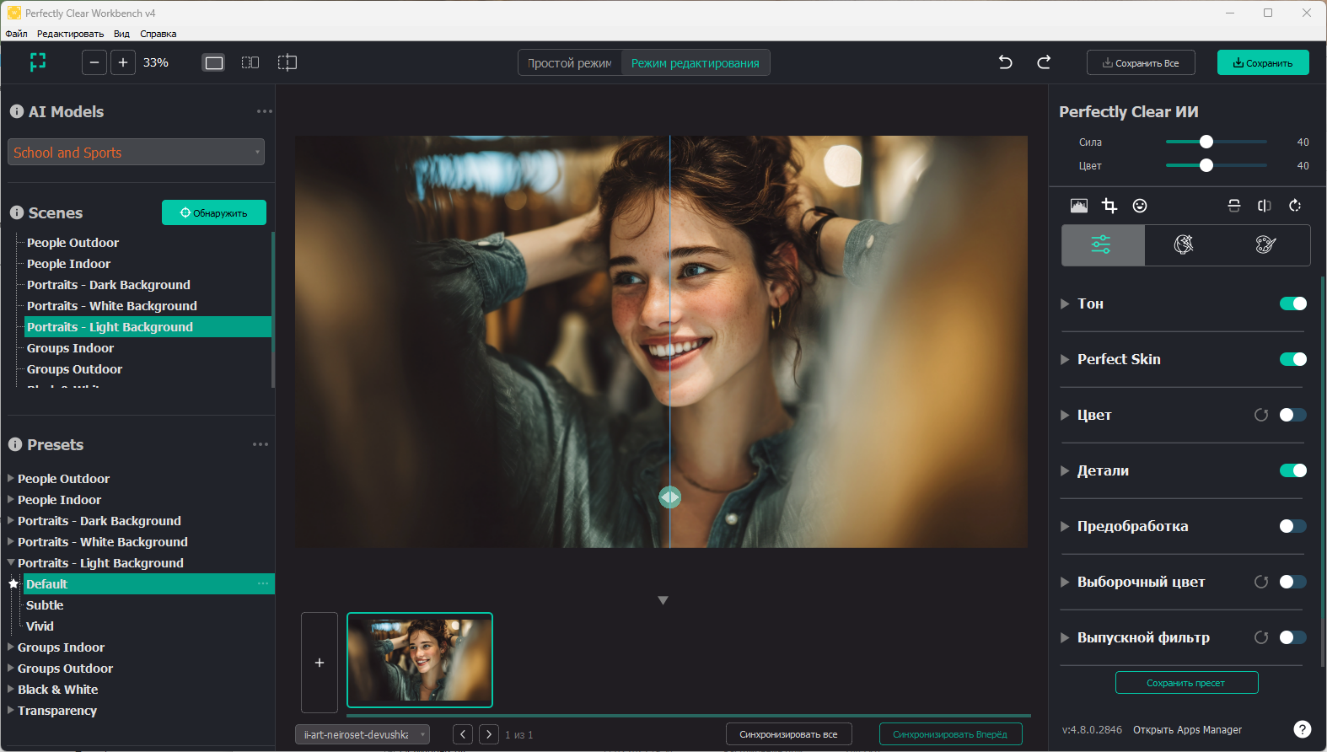1327x752 pixels.
Task: Click the fit-to-screen icon in toolbar
Action: tap(38, 62)
